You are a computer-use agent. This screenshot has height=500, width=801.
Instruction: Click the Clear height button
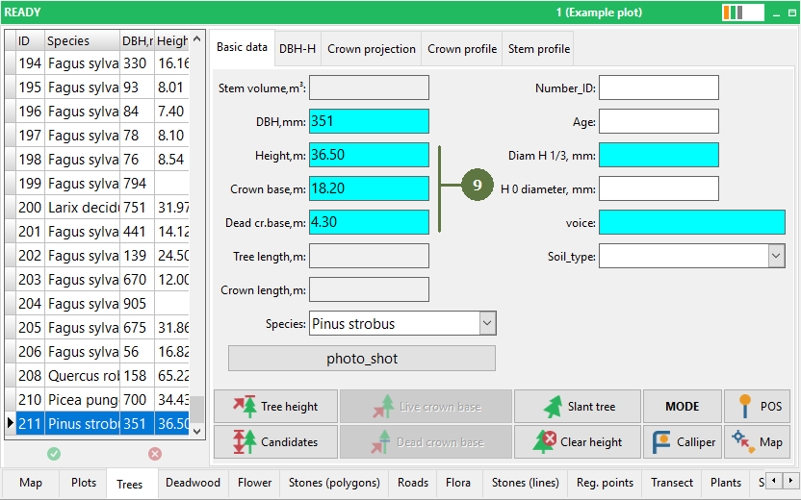click(578, 442)
